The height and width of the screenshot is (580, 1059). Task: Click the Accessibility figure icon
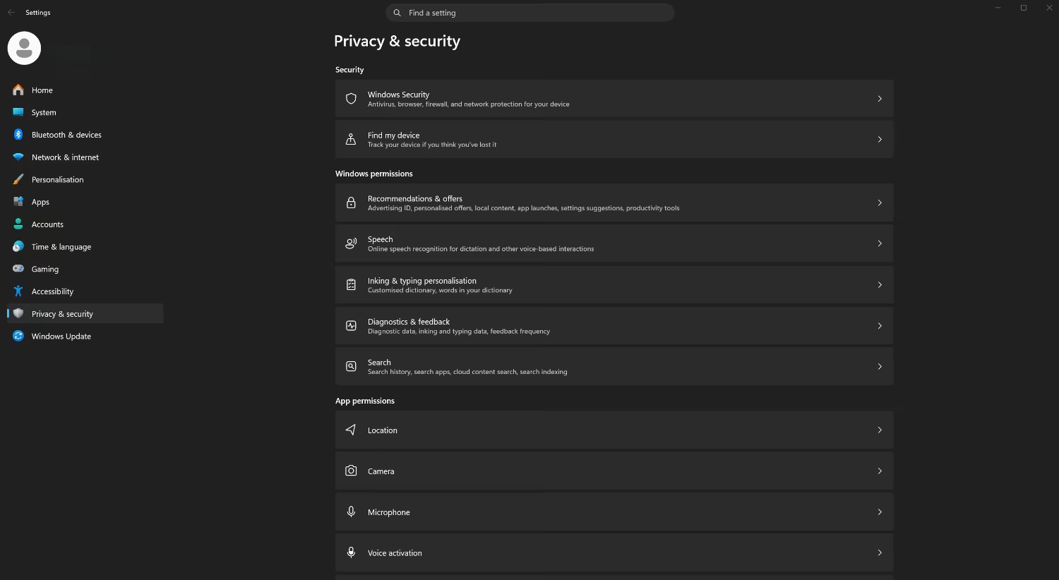[x=18, y=291]
